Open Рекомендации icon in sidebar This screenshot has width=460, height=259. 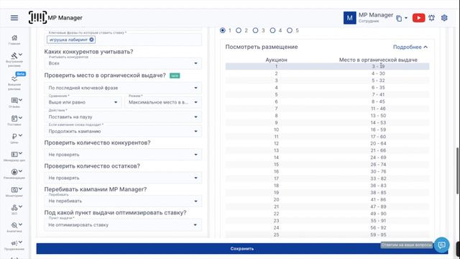click(x=14, y=172)
